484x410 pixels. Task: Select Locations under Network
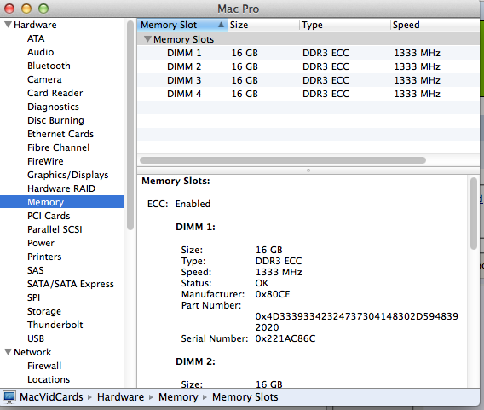tap(49, 379)
